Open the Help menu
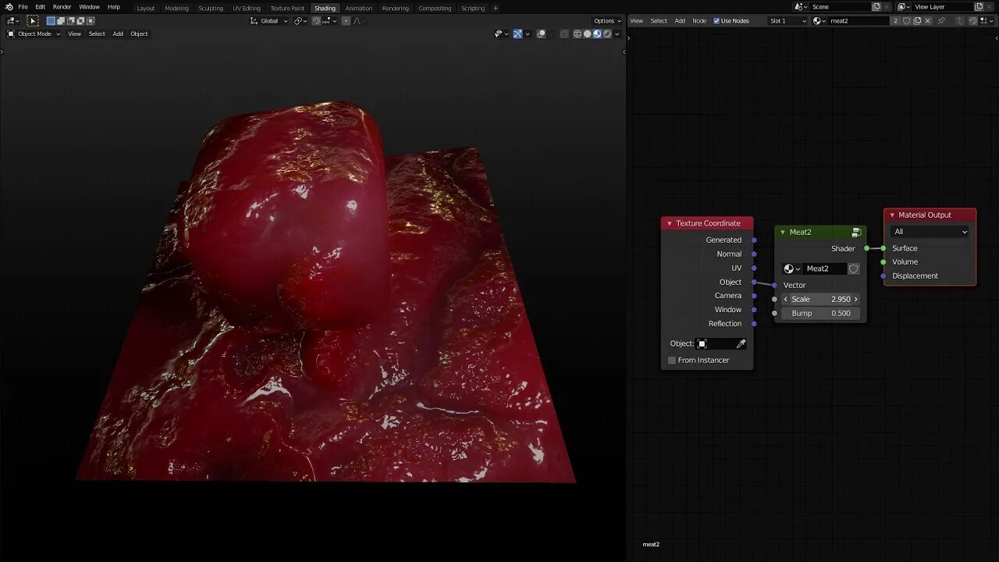 (114, 7)
